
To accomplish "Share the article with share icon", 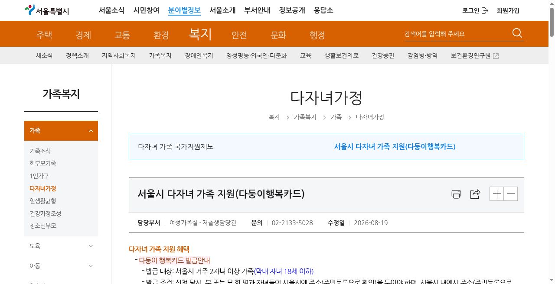I will pos(475,194).
